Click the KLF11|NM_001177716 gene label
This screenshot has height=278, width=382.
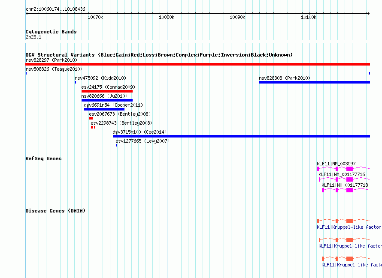[x=342, y=174]
